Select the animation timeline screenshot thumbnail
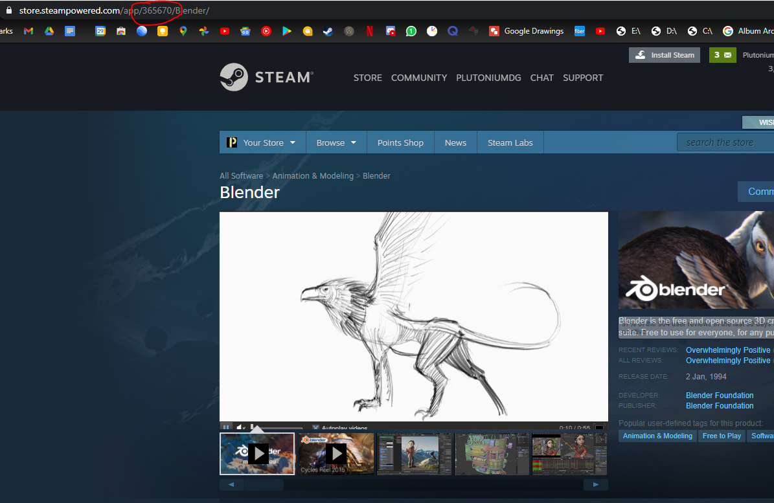 point(569,454)
